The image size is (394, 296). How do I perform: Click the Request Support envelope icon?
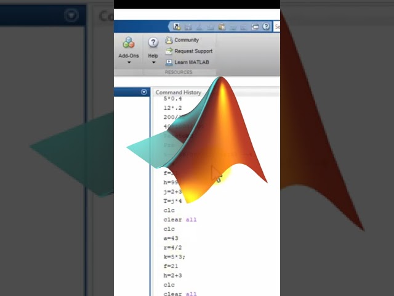[169, 51]
